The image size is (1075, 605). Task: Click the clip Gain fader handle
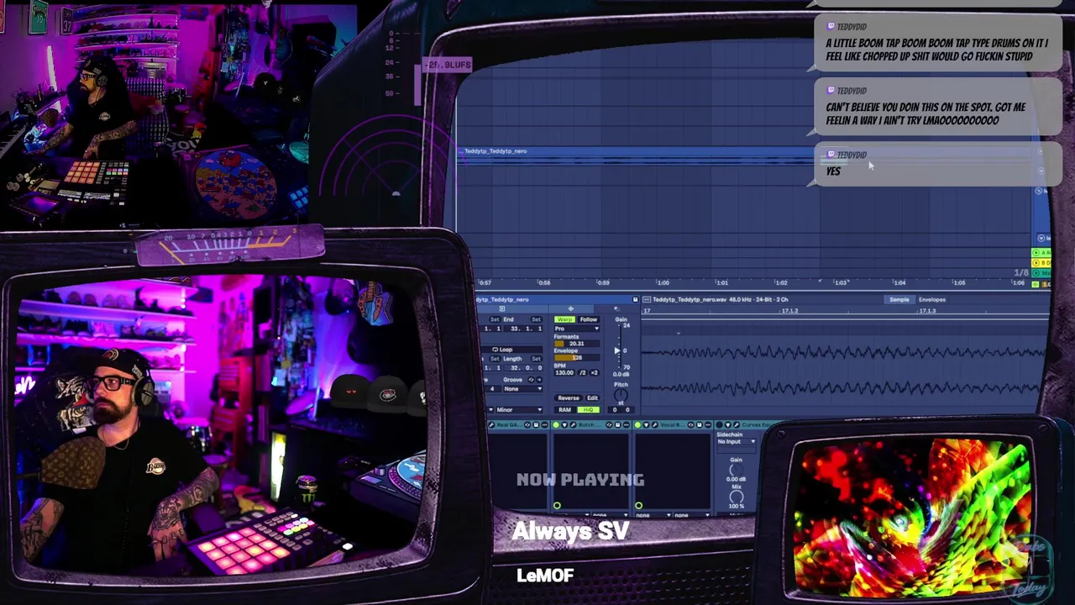pos(616,350)
